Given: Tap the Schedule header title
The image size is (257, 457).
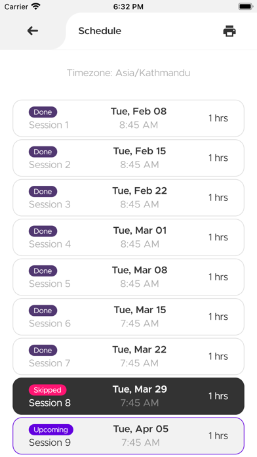Looking at the screenshot, I should (x=100, y=31).
